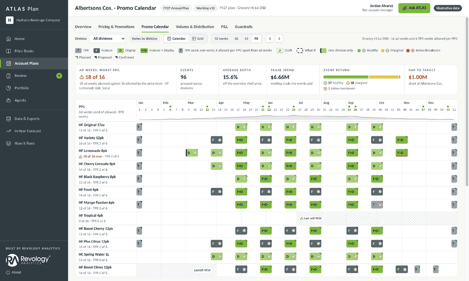The width and height of the screenshot is (469, 281).
Task: Set the range to 52 weeks
Action: (221, 38)
